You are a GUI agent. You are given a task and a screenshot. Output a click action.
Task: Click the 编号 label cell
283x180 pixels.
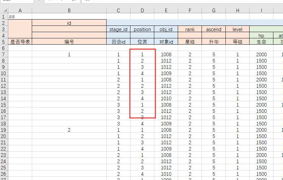pyautogui.click(x=69, y=42)
